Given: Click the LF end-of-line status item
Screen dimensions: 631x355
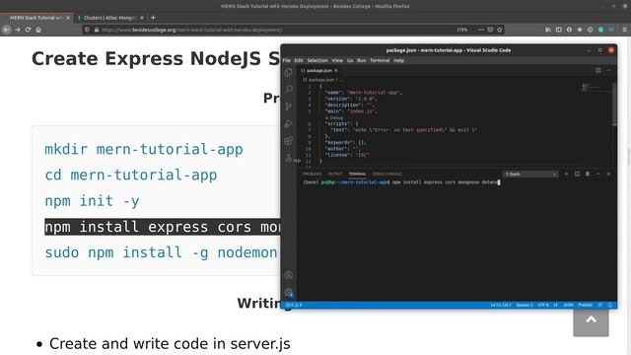Looking at the screenshot, I should [556, 305].
